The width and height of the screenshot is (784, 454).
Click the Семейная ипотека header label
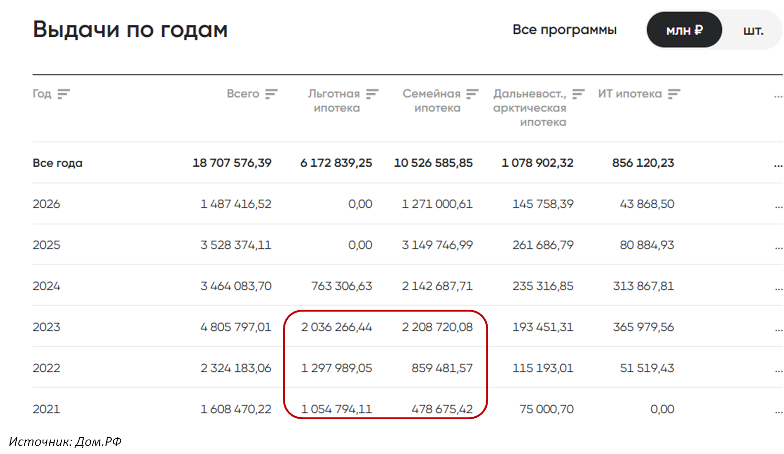coord(432,101)
